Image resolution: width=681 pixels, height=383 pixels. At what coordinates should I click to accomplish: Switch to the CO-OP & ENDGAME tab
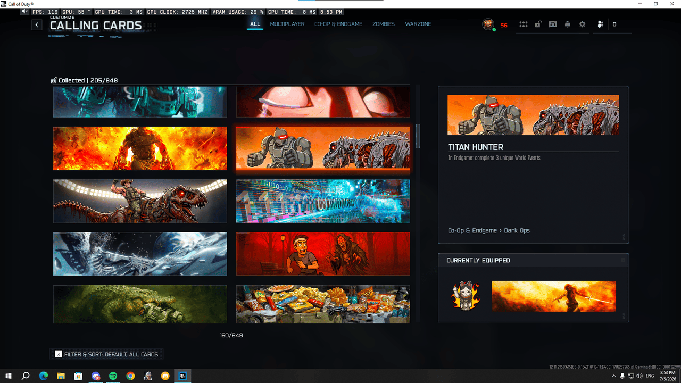pos(338,24)
